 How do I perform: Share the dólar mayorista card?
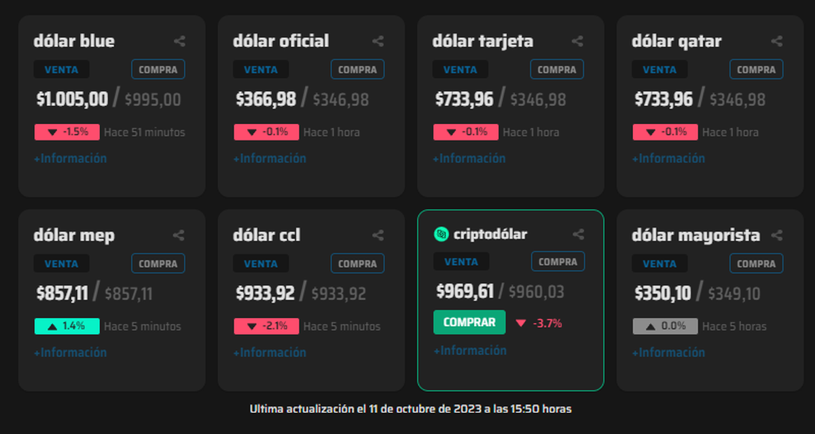(777, 235)
